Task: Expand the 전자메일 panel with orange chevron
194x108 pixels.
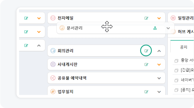Action: click(x=159, y=18)
